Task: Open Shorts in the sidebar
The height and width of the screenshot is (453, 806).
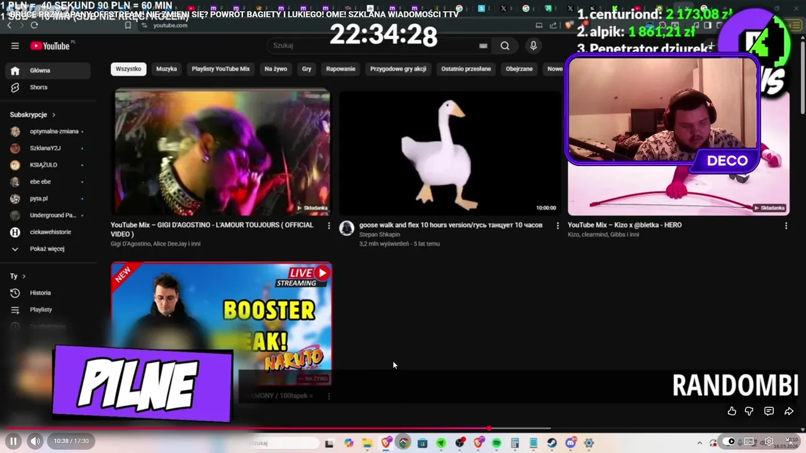Action: (x=48, y=87)
